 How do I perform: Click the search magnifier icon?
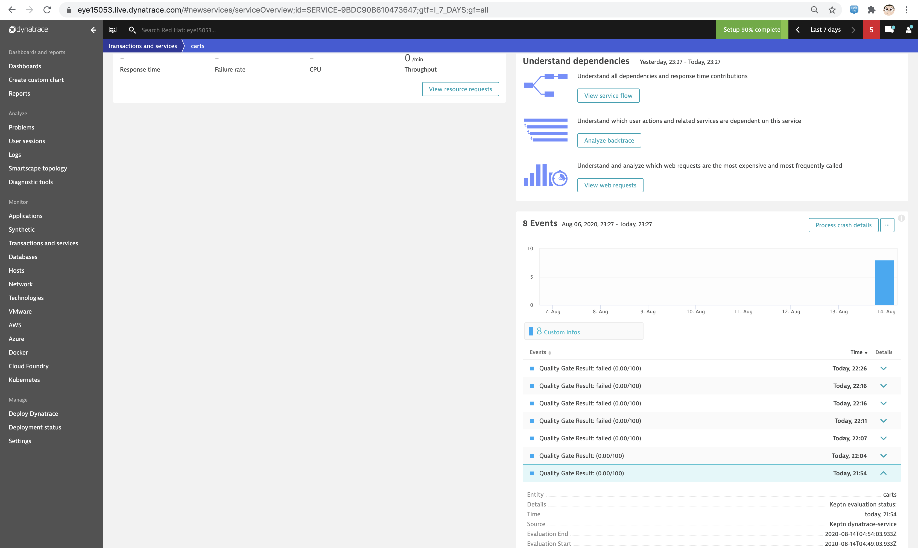(x=132, y=30)
